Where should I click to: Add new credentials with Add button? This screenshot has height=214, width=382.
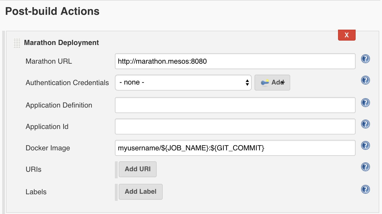(x=272, y=82)
